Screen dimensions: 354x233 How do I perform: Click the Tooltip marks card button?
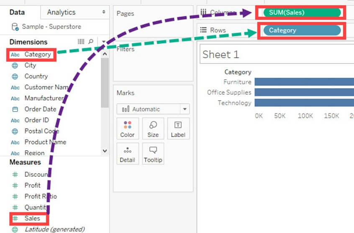(x=153, y=154)
